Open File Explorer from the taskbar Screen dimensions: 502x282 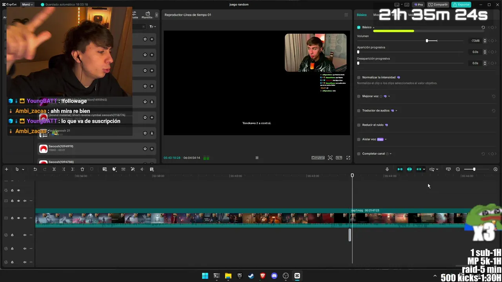(228, 276)
